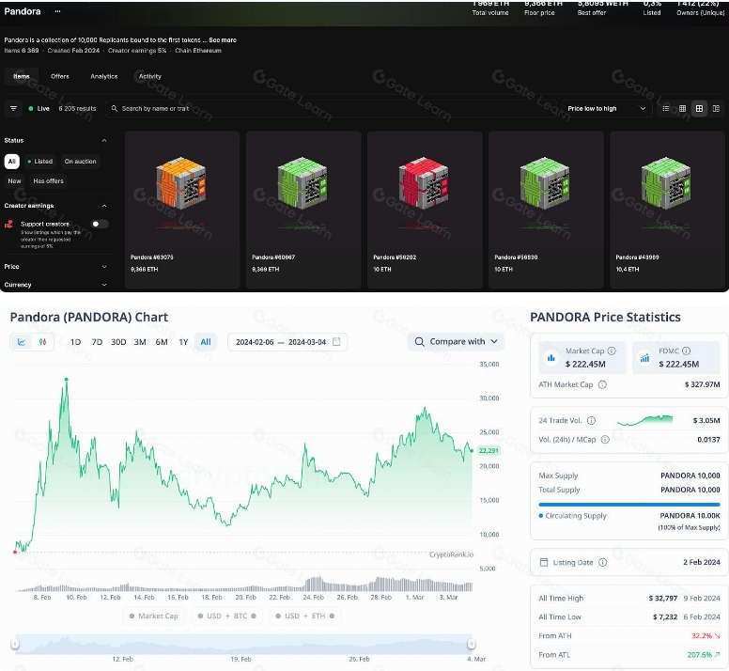The height and width of the screenshot is (671, 729).
Task: Click the 2024-02-06 — 2024-03-04 date range field
Action: [x=287, y=342]
